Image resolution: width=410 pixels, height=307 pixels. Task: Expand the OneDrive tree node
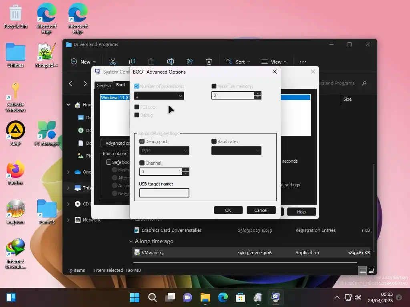pos(68,172)
